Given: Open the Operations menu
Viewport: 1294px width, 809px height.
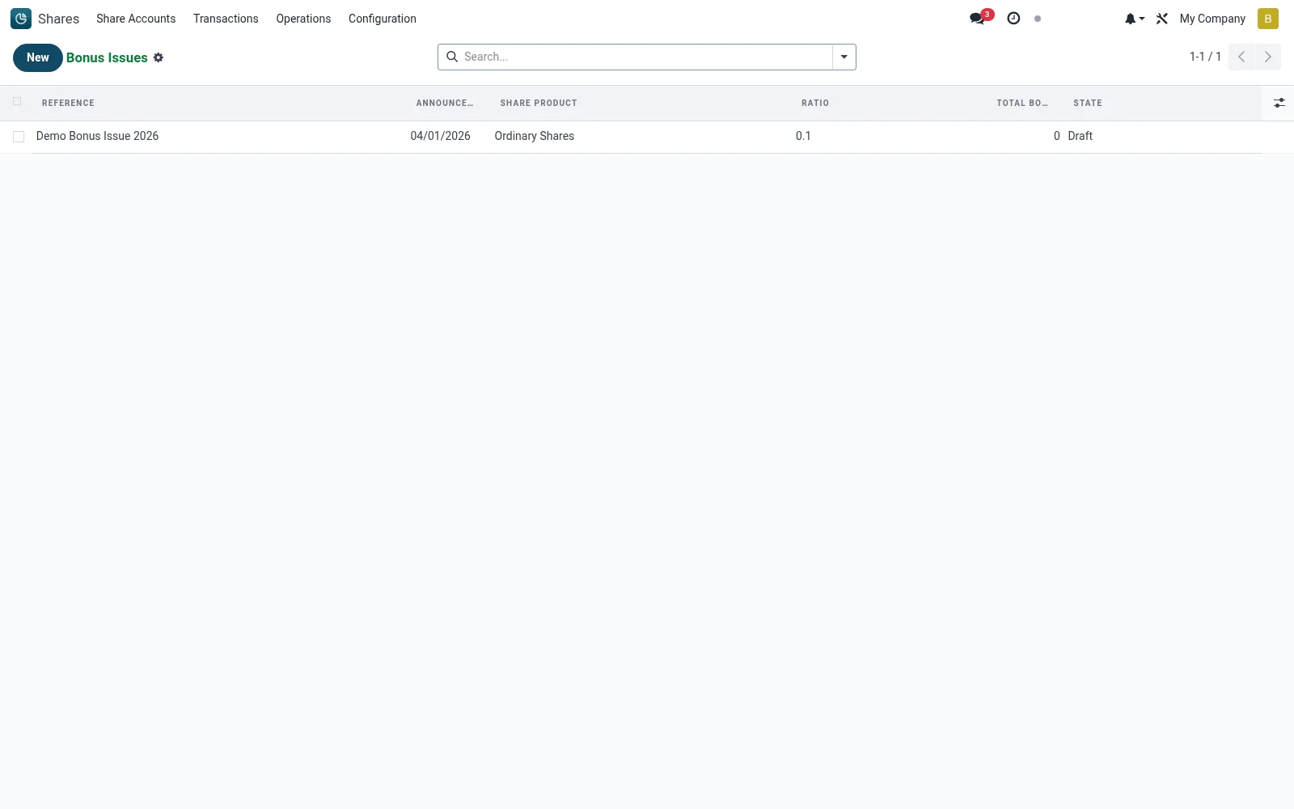Looking at the screenshot, I should click(x=303, y=19).
